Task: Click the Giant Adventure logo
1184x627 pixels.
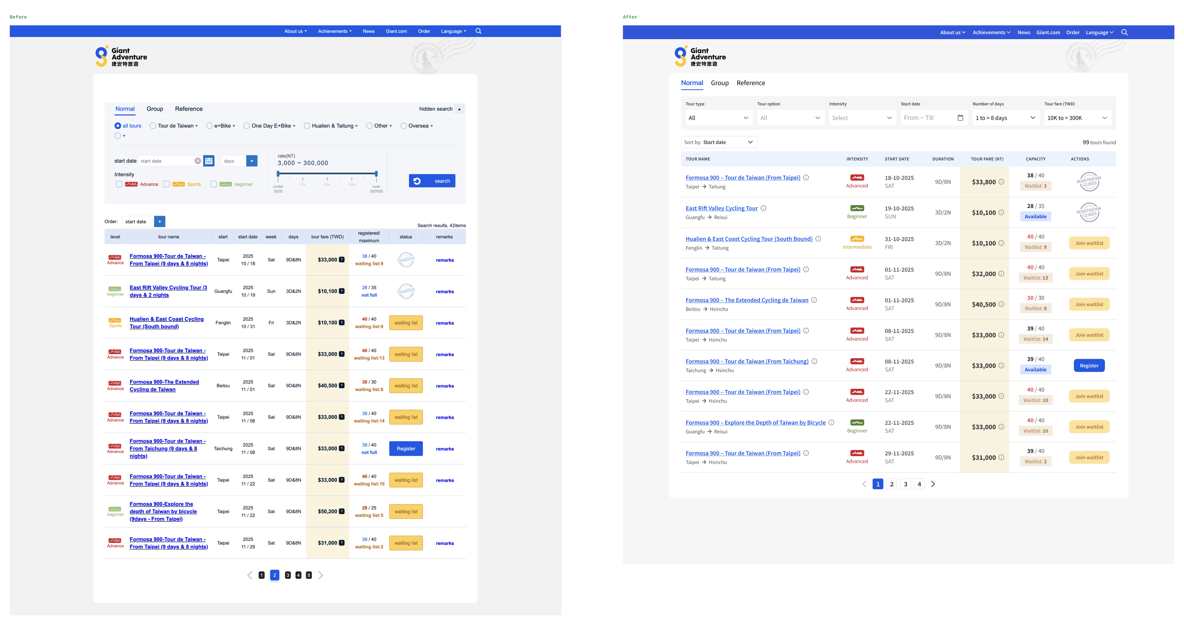Action: [x=121, y=56]
